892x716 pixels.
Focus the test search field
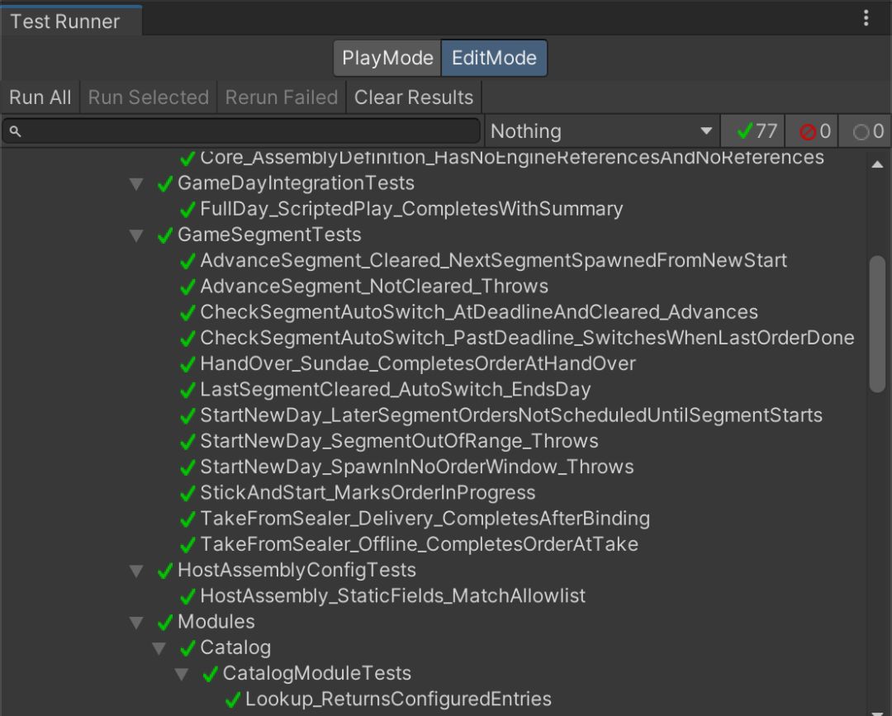click(x=241, y=131)
